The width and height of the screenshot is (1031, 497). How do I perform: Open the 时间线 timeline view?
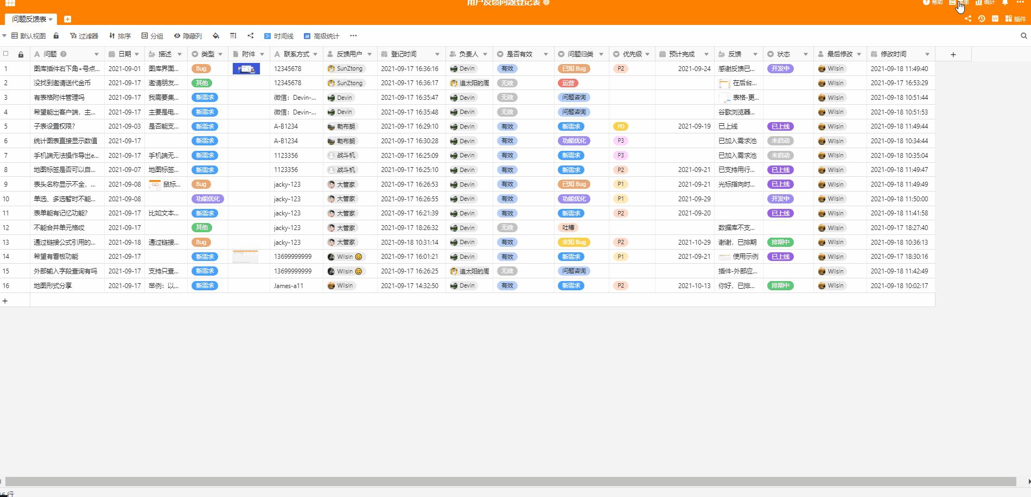279,36
